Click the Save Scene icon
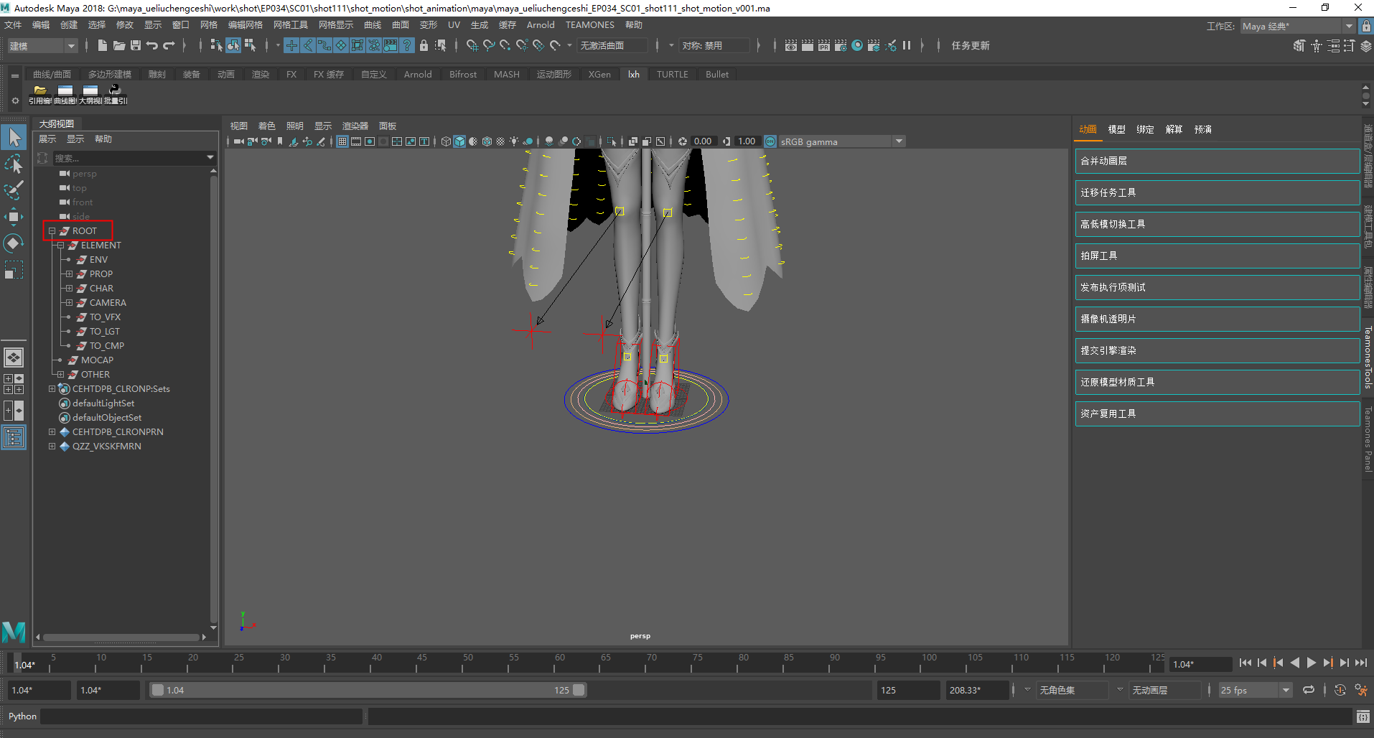The image size is (1374, 738). click(x=135, y=45)
